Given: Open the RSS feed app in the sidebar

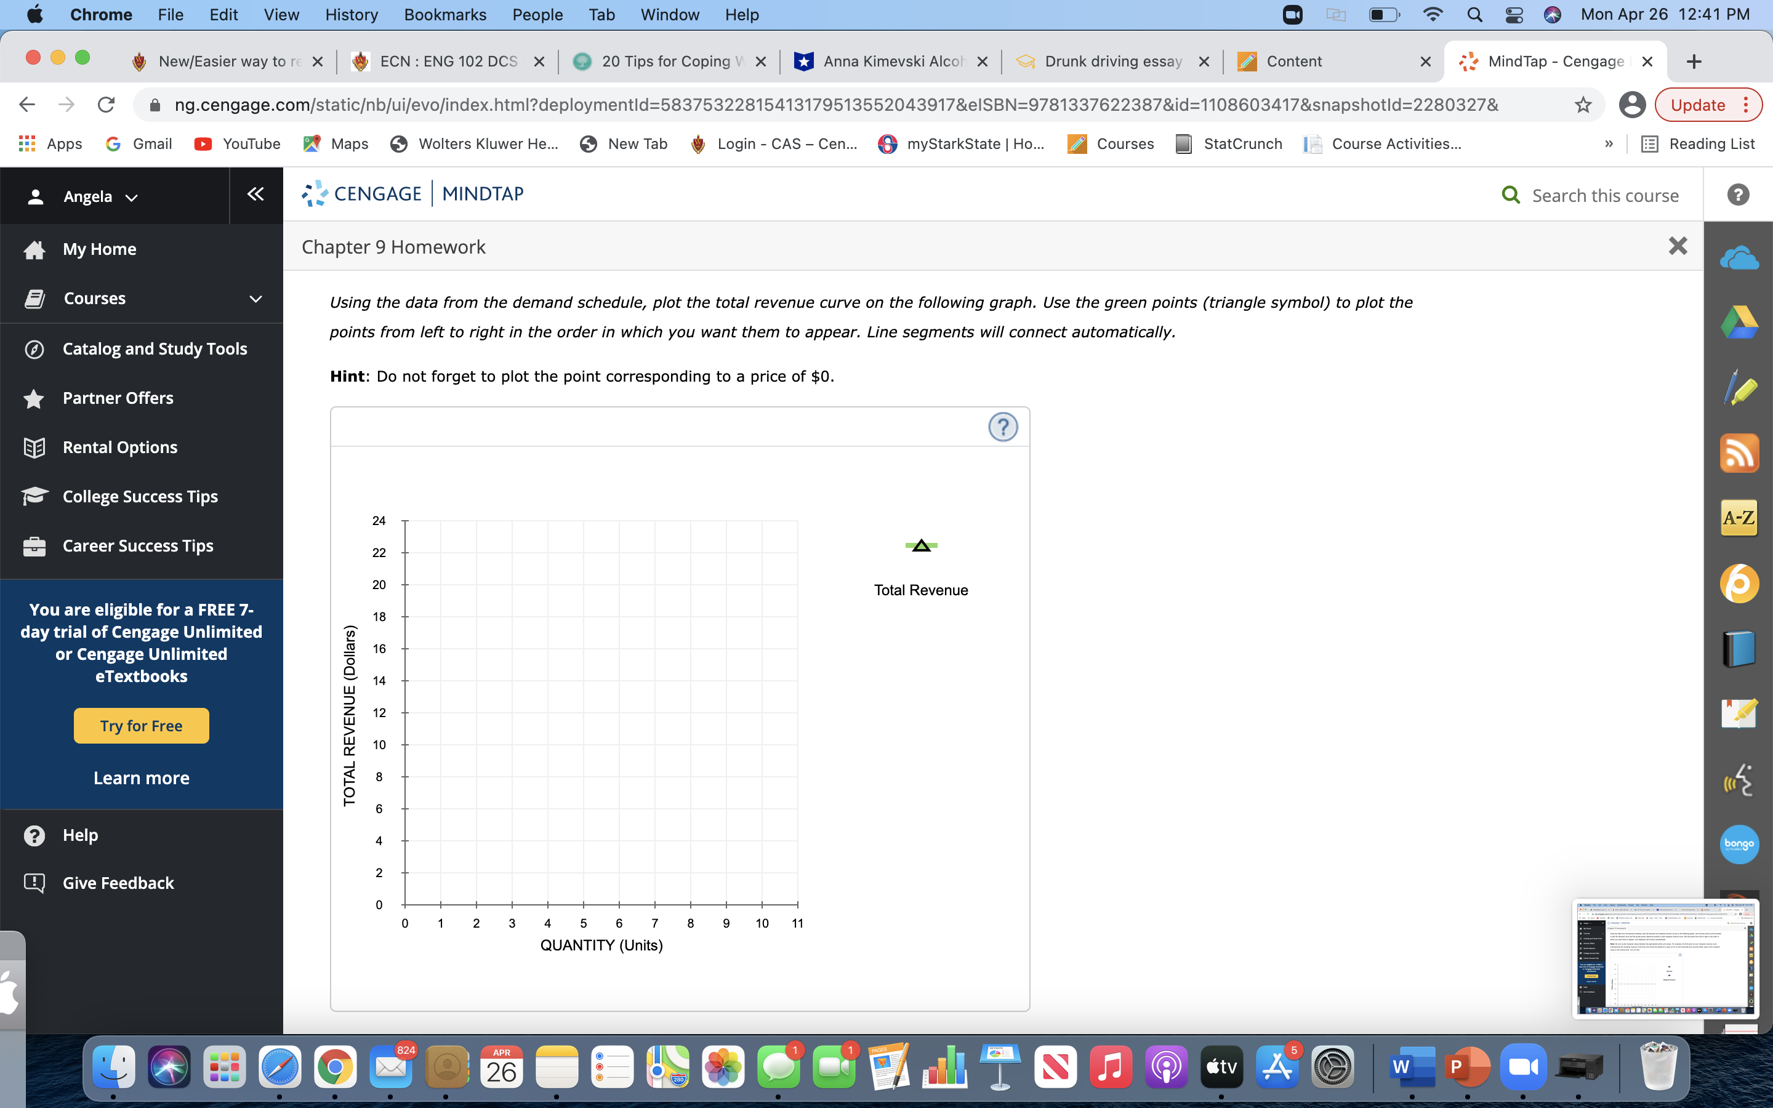Looking at the screenshot, I should pyautogui.click(x=1739, y=453).
